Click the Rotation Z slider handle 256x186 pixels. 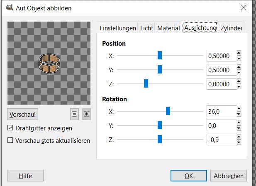[160, 139]
